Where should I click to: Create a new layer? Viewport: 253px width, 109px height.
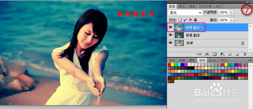coord(237,54)
